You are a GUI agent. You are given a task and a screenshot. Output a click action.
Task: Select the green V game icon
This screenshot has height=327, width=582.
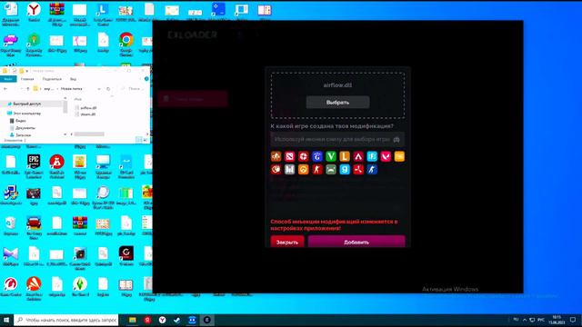pos(331,156)
